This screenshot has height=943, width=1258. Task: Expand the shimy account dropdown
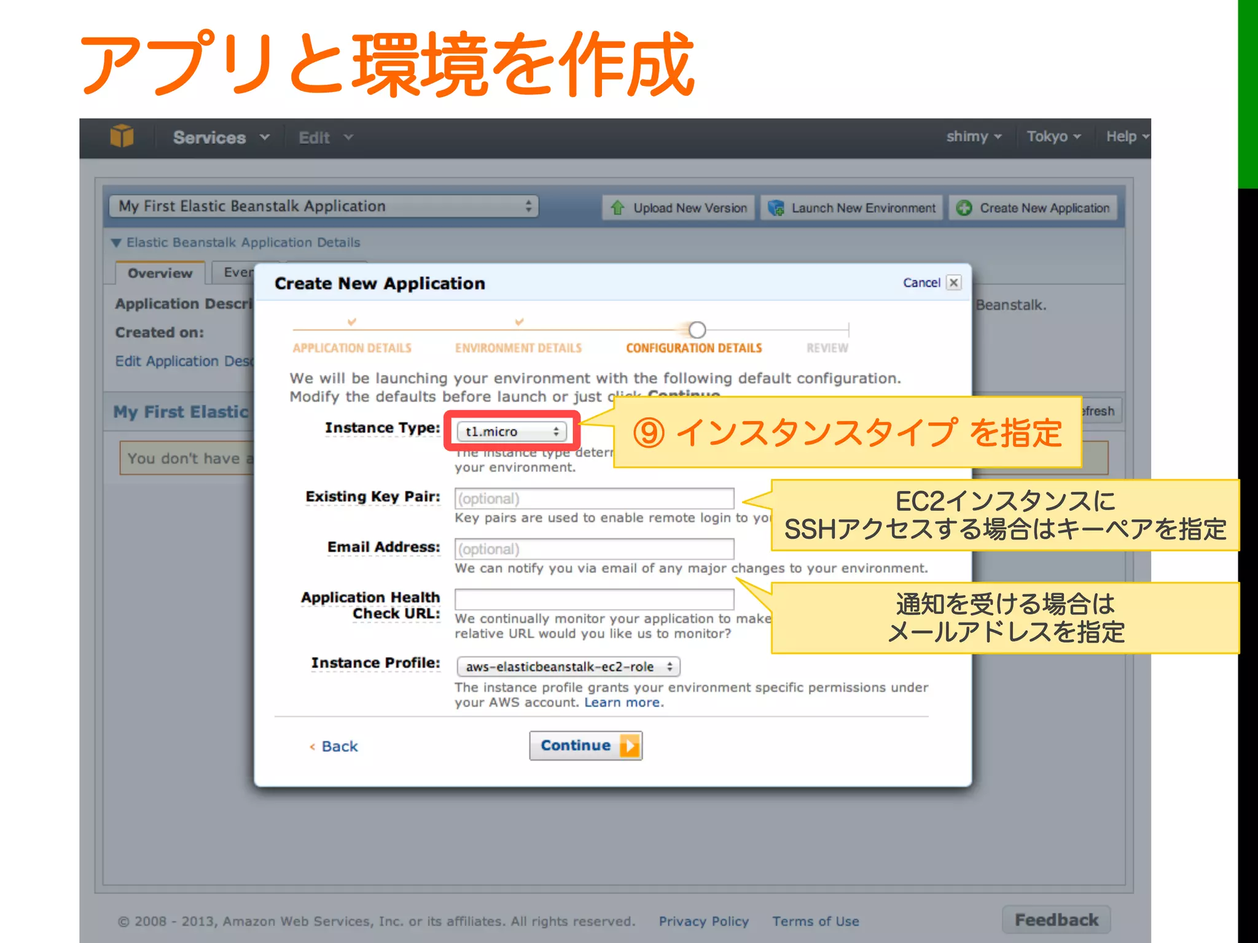pyautogui.click(x=974, y=136)
